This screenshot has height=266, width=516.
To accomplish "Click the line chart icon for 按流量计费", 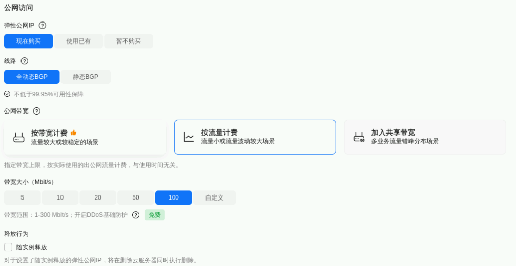I will point(189,137).
